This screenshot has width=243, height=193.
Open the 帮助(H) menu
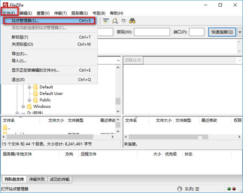[117, 13]
